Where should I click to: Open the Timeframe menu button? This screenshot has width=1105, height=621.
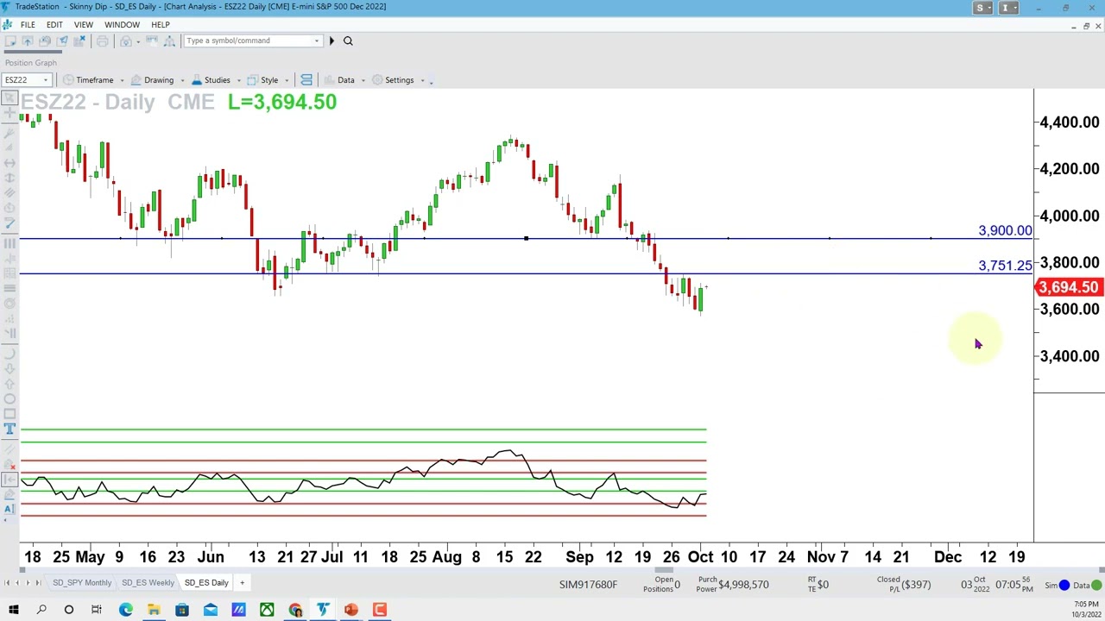point(88,80)
